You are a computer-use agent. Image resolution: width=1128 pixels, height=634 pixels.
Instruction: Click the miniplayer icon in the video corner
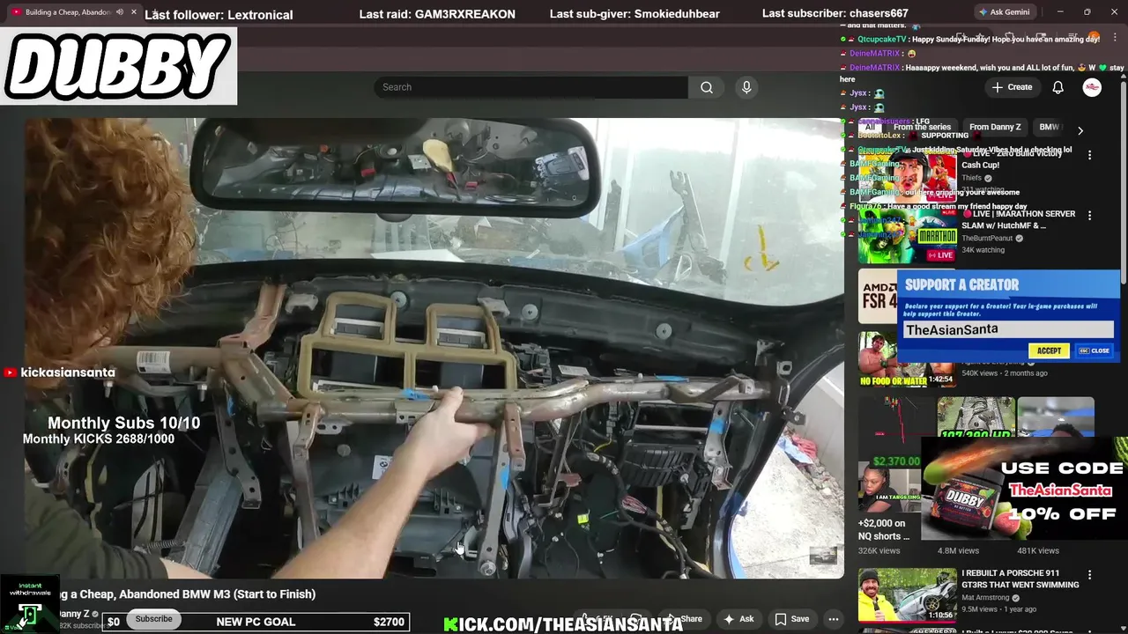tap(823, 556)
